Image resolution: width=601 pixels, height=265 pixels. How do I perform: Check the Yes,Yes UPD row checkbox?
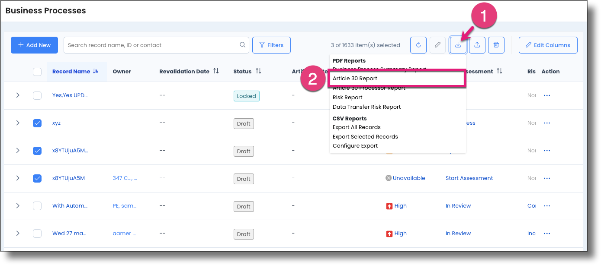(x=37, y=95)
